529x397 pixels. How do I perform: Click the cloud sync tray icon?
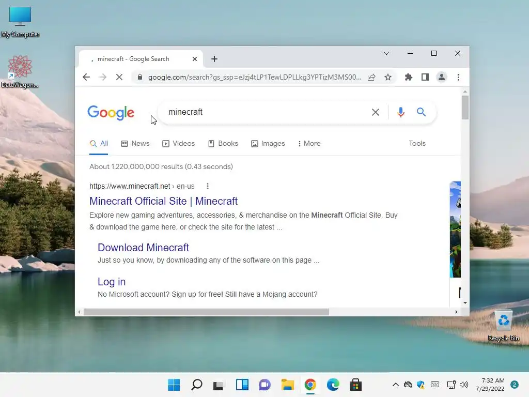click(x=408, y=385)
